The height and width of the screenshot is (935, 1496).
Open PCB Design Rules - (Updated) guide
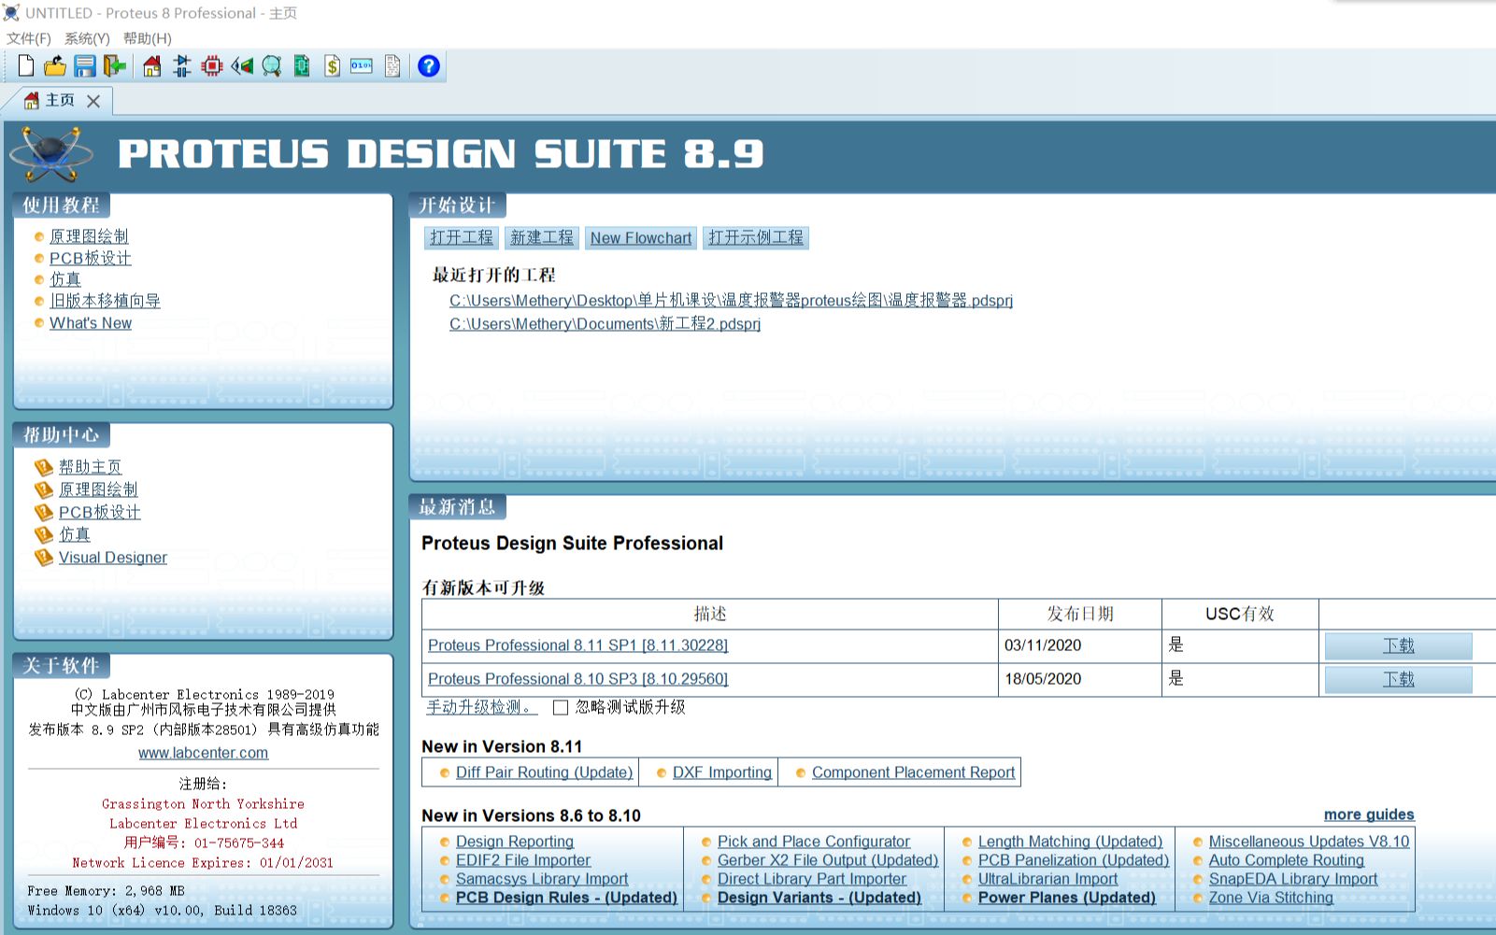566,898
